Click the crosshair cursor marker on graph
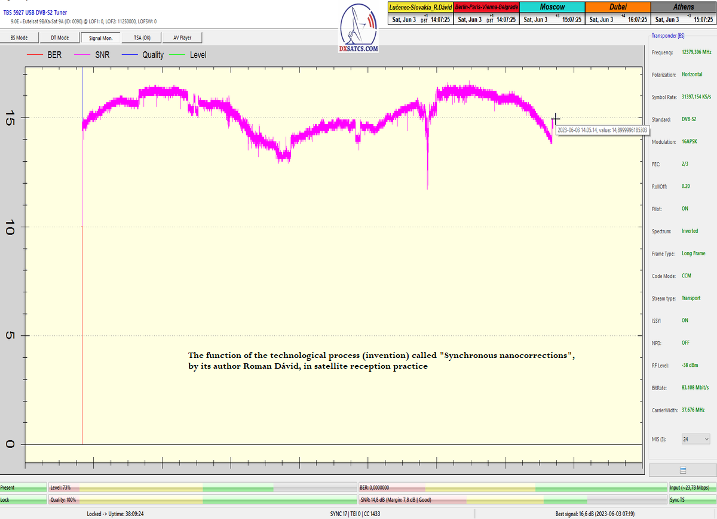The image size is (717, 519). (556, 119)
